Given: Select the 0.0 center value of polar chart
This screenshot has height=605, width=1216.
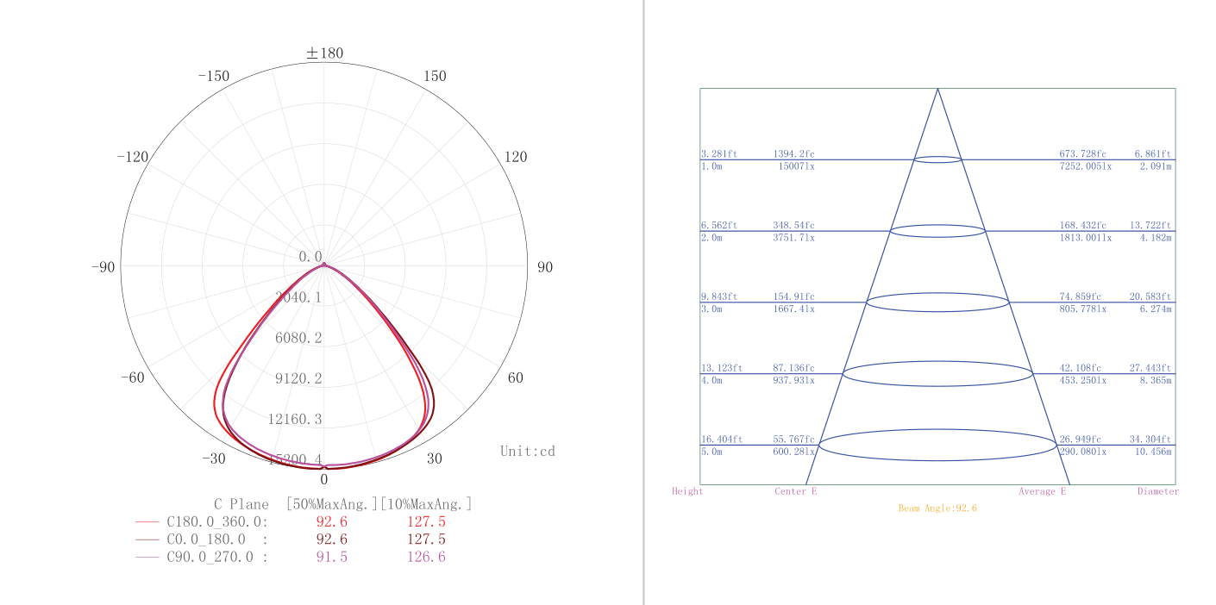Looking at the screenshot, I should (x=310, y=257).
